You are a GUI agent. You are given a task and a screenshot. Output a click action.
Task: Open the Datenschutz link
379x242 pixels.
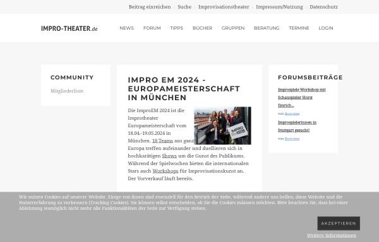323,7
